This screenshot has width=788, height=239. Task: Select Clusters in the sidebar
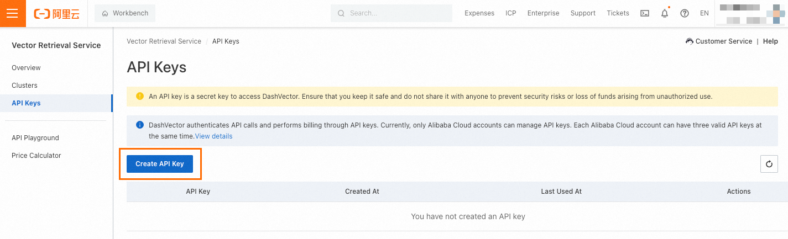[24, 86]
